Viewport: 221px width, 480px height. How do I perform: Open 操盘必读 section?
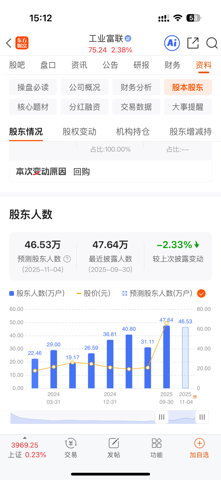pyautogui.click(x=33, y=87)
